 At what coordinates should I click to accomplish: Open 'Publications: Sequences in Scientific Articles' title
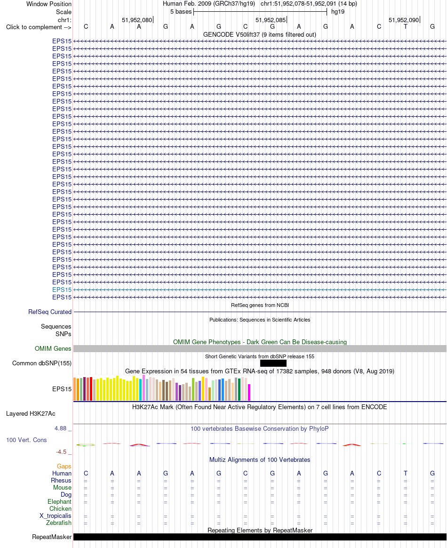260,320
